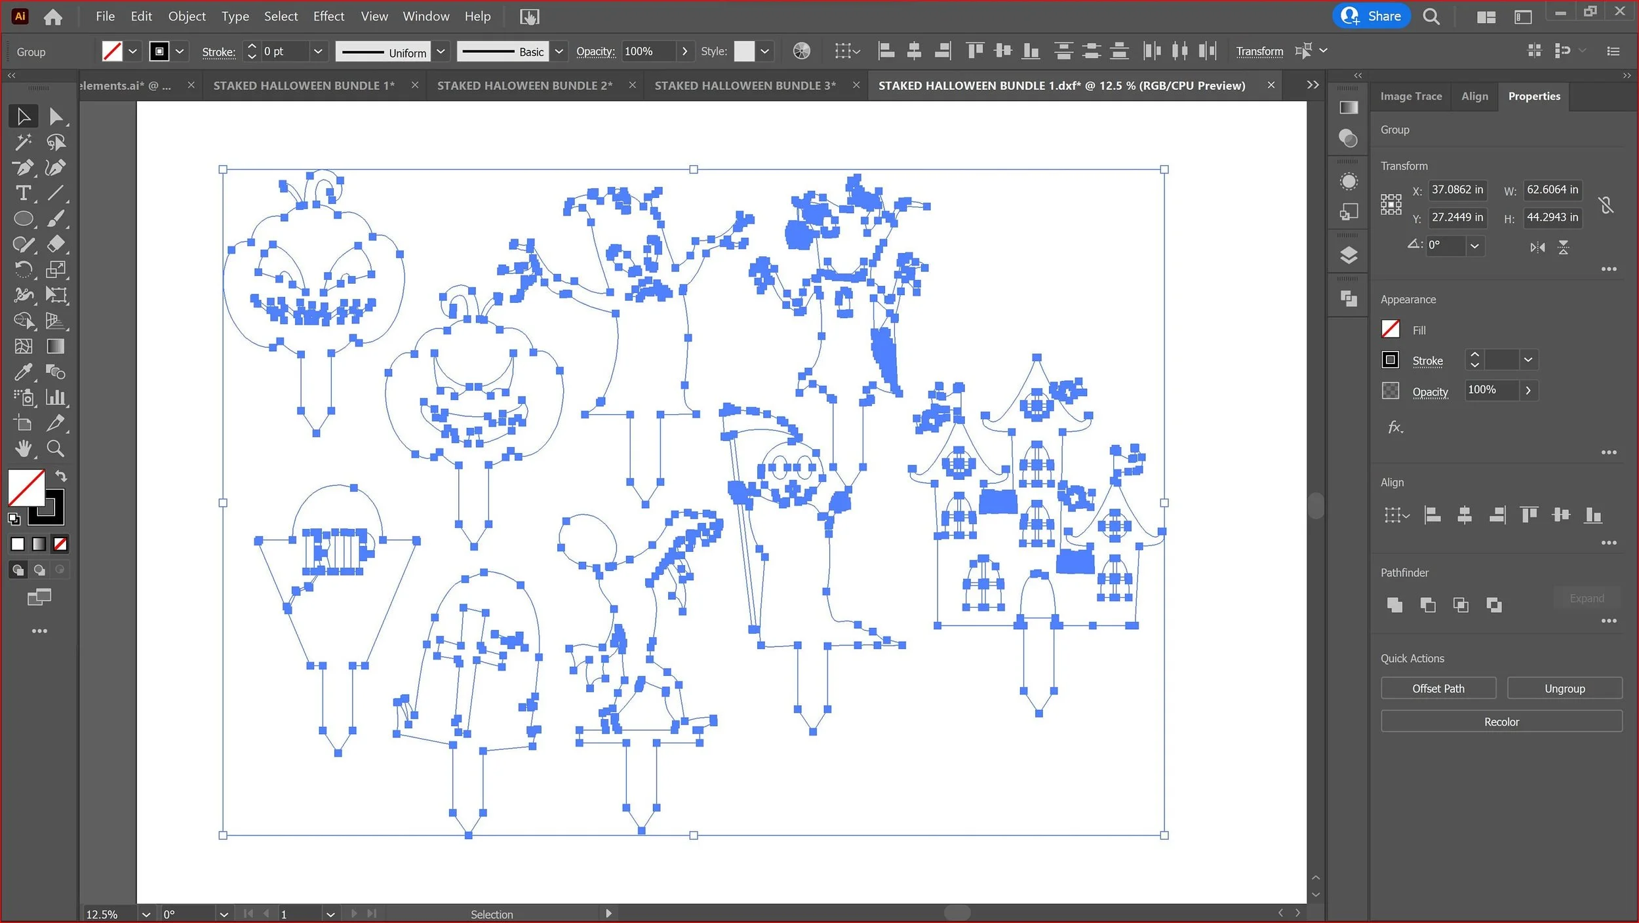
Task: Switch to STAKED HALOWEEN BUNDLE 2 tab
Action: point(524,86)
